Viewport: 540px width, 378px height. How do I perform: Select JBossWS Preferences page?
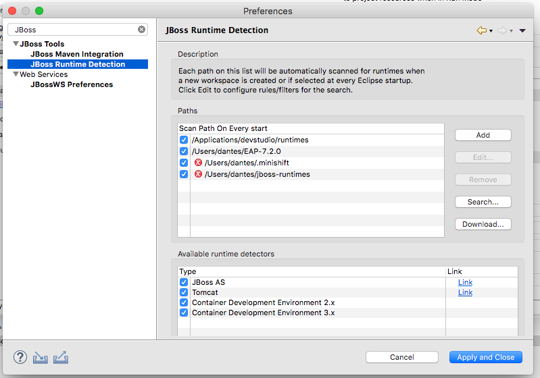click(72, 84)
